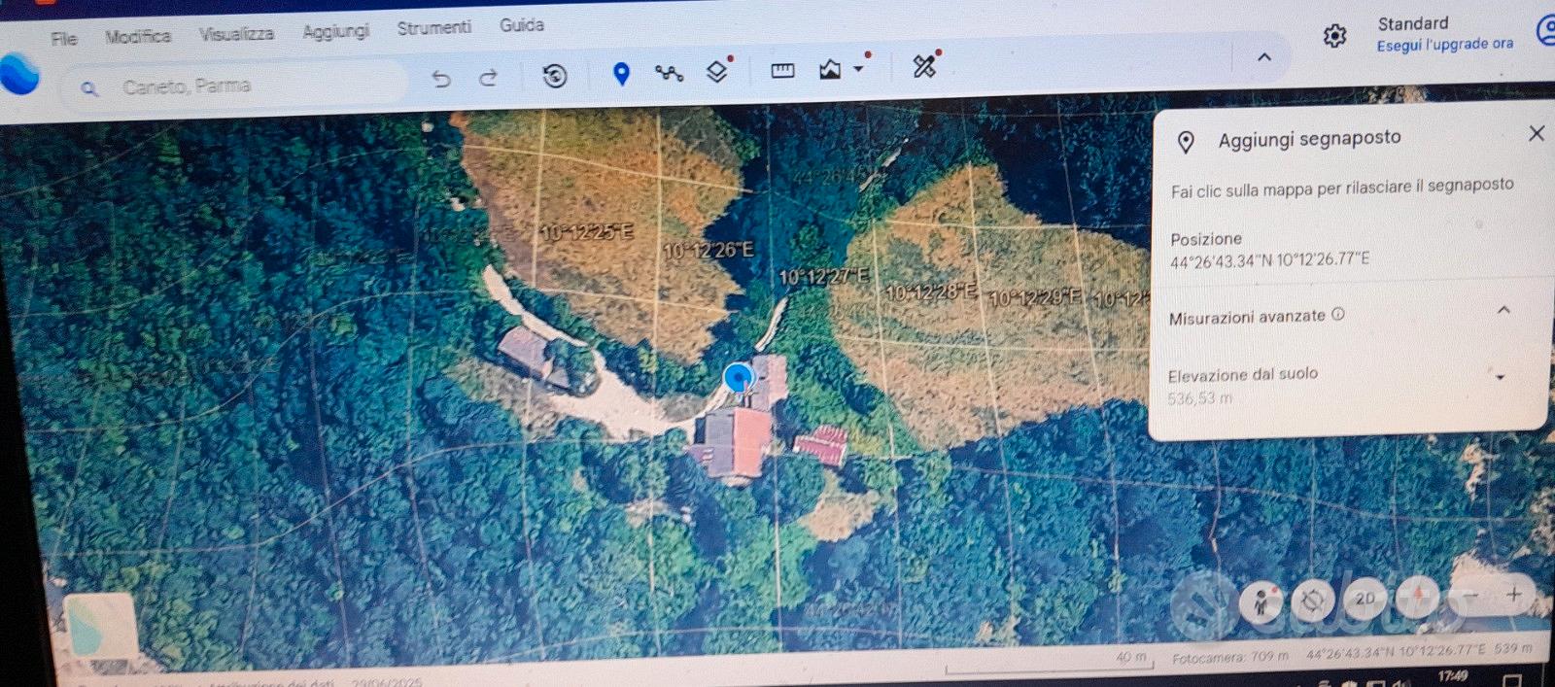Open the pencil-and-ruler design tool
The width and height of the screenshot is (1555, 687).
(x=924, y=65)
